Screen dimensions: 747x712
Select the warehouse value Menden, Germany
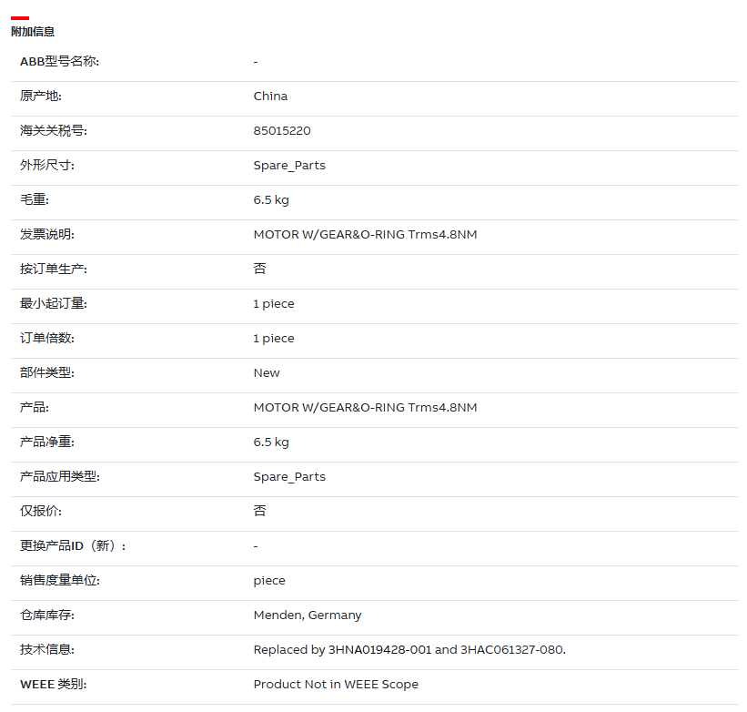point(308,615)
